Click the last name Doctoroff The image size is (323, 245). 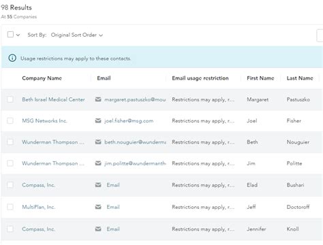point(298,207)
